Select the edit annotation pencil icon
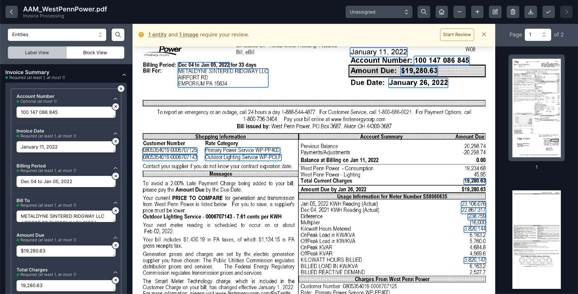This screenshot has width=578, height=294. click(x=495, y=12)
